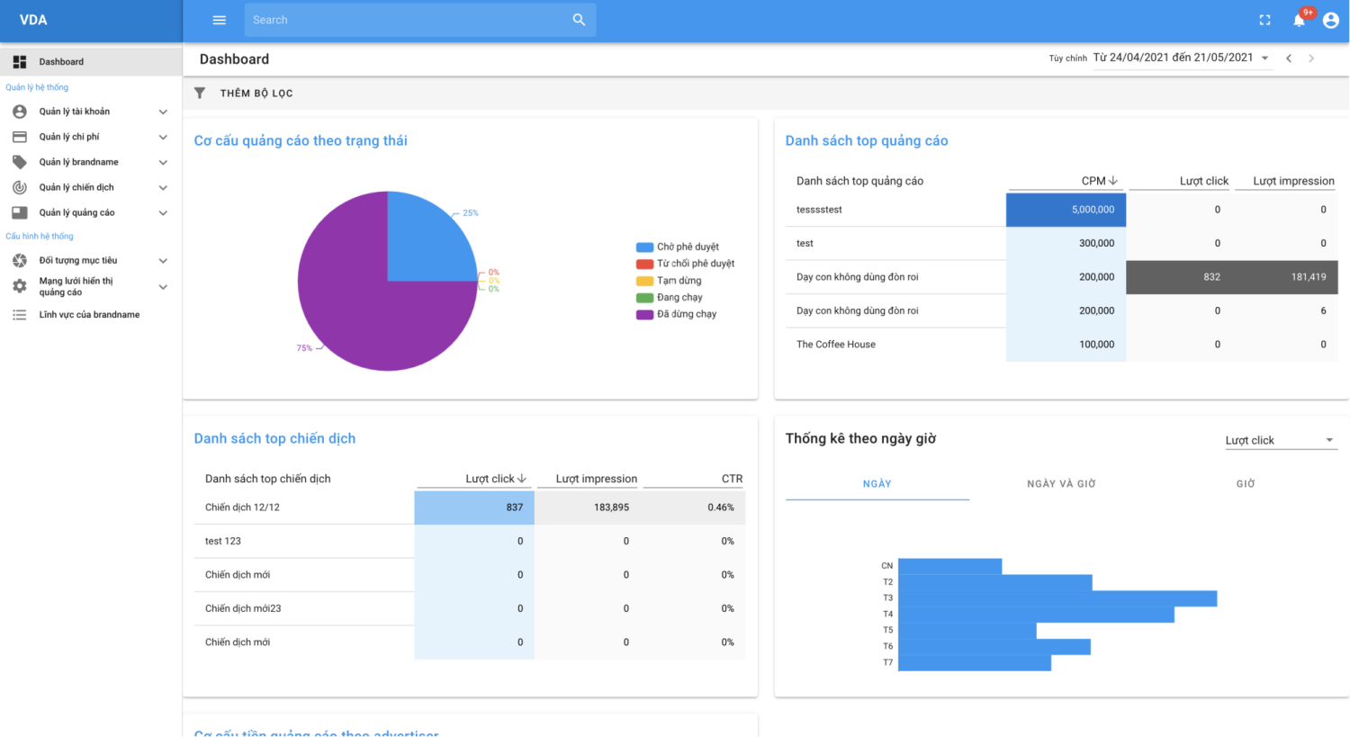Go to next date range arrow
The width and height of the screenshot is (1350, 737).
(1311, 58)
